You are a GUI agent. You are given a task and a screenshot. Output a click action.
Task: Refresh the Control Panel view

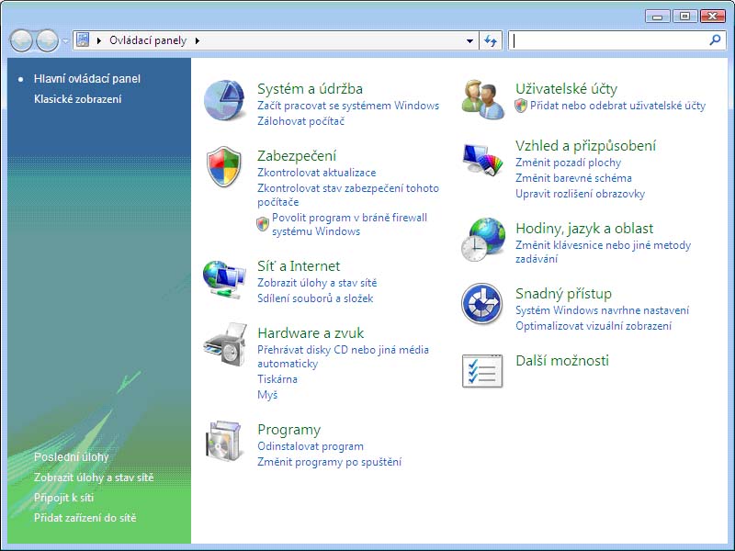click(x=491, y=40)
